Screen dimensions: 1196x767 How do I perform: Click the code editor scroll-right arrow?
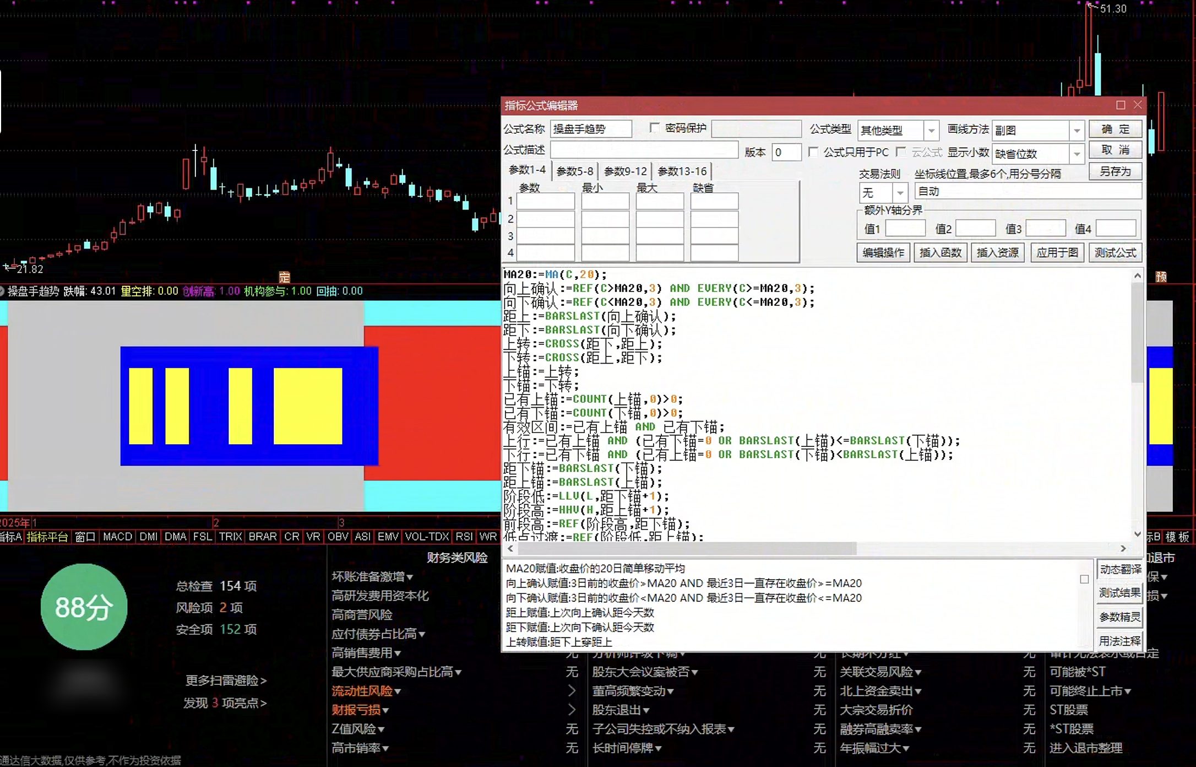pos(1123,549)
